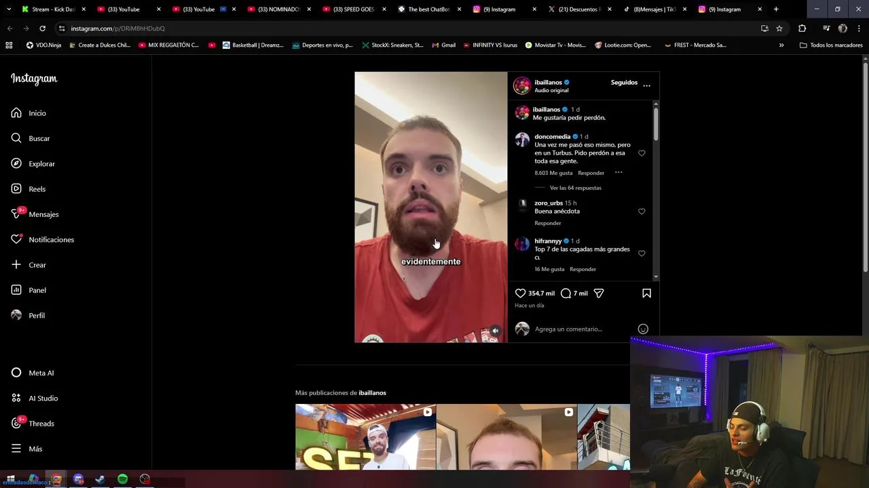The height and width of the screenshot is (488, 869).
Task: Switch to The best ChatBot tab
Action: [x=428, y=9]
